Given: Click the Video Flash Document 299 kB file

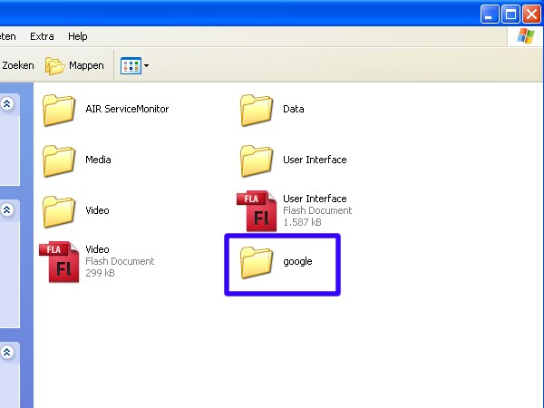Looking at the screenshot, I should [x=58, y=261].
